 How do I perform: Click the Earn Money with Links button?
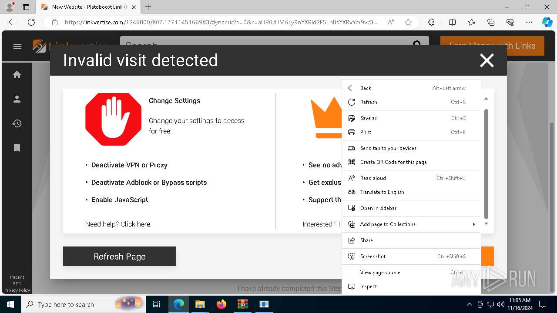click(492, 46)
